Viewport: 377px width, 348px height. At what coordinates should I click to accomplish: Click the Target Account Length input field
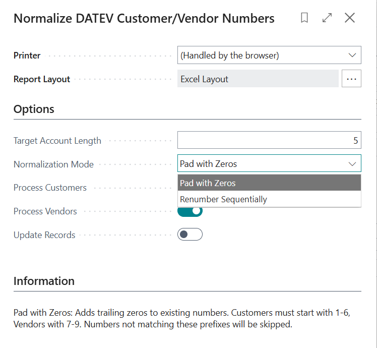pos(269,141)
